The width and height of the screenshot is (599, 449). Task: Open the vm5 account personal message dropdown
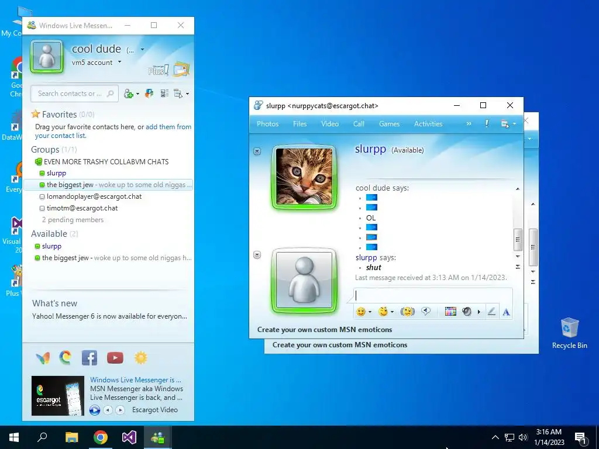click(x=119, y=62)
